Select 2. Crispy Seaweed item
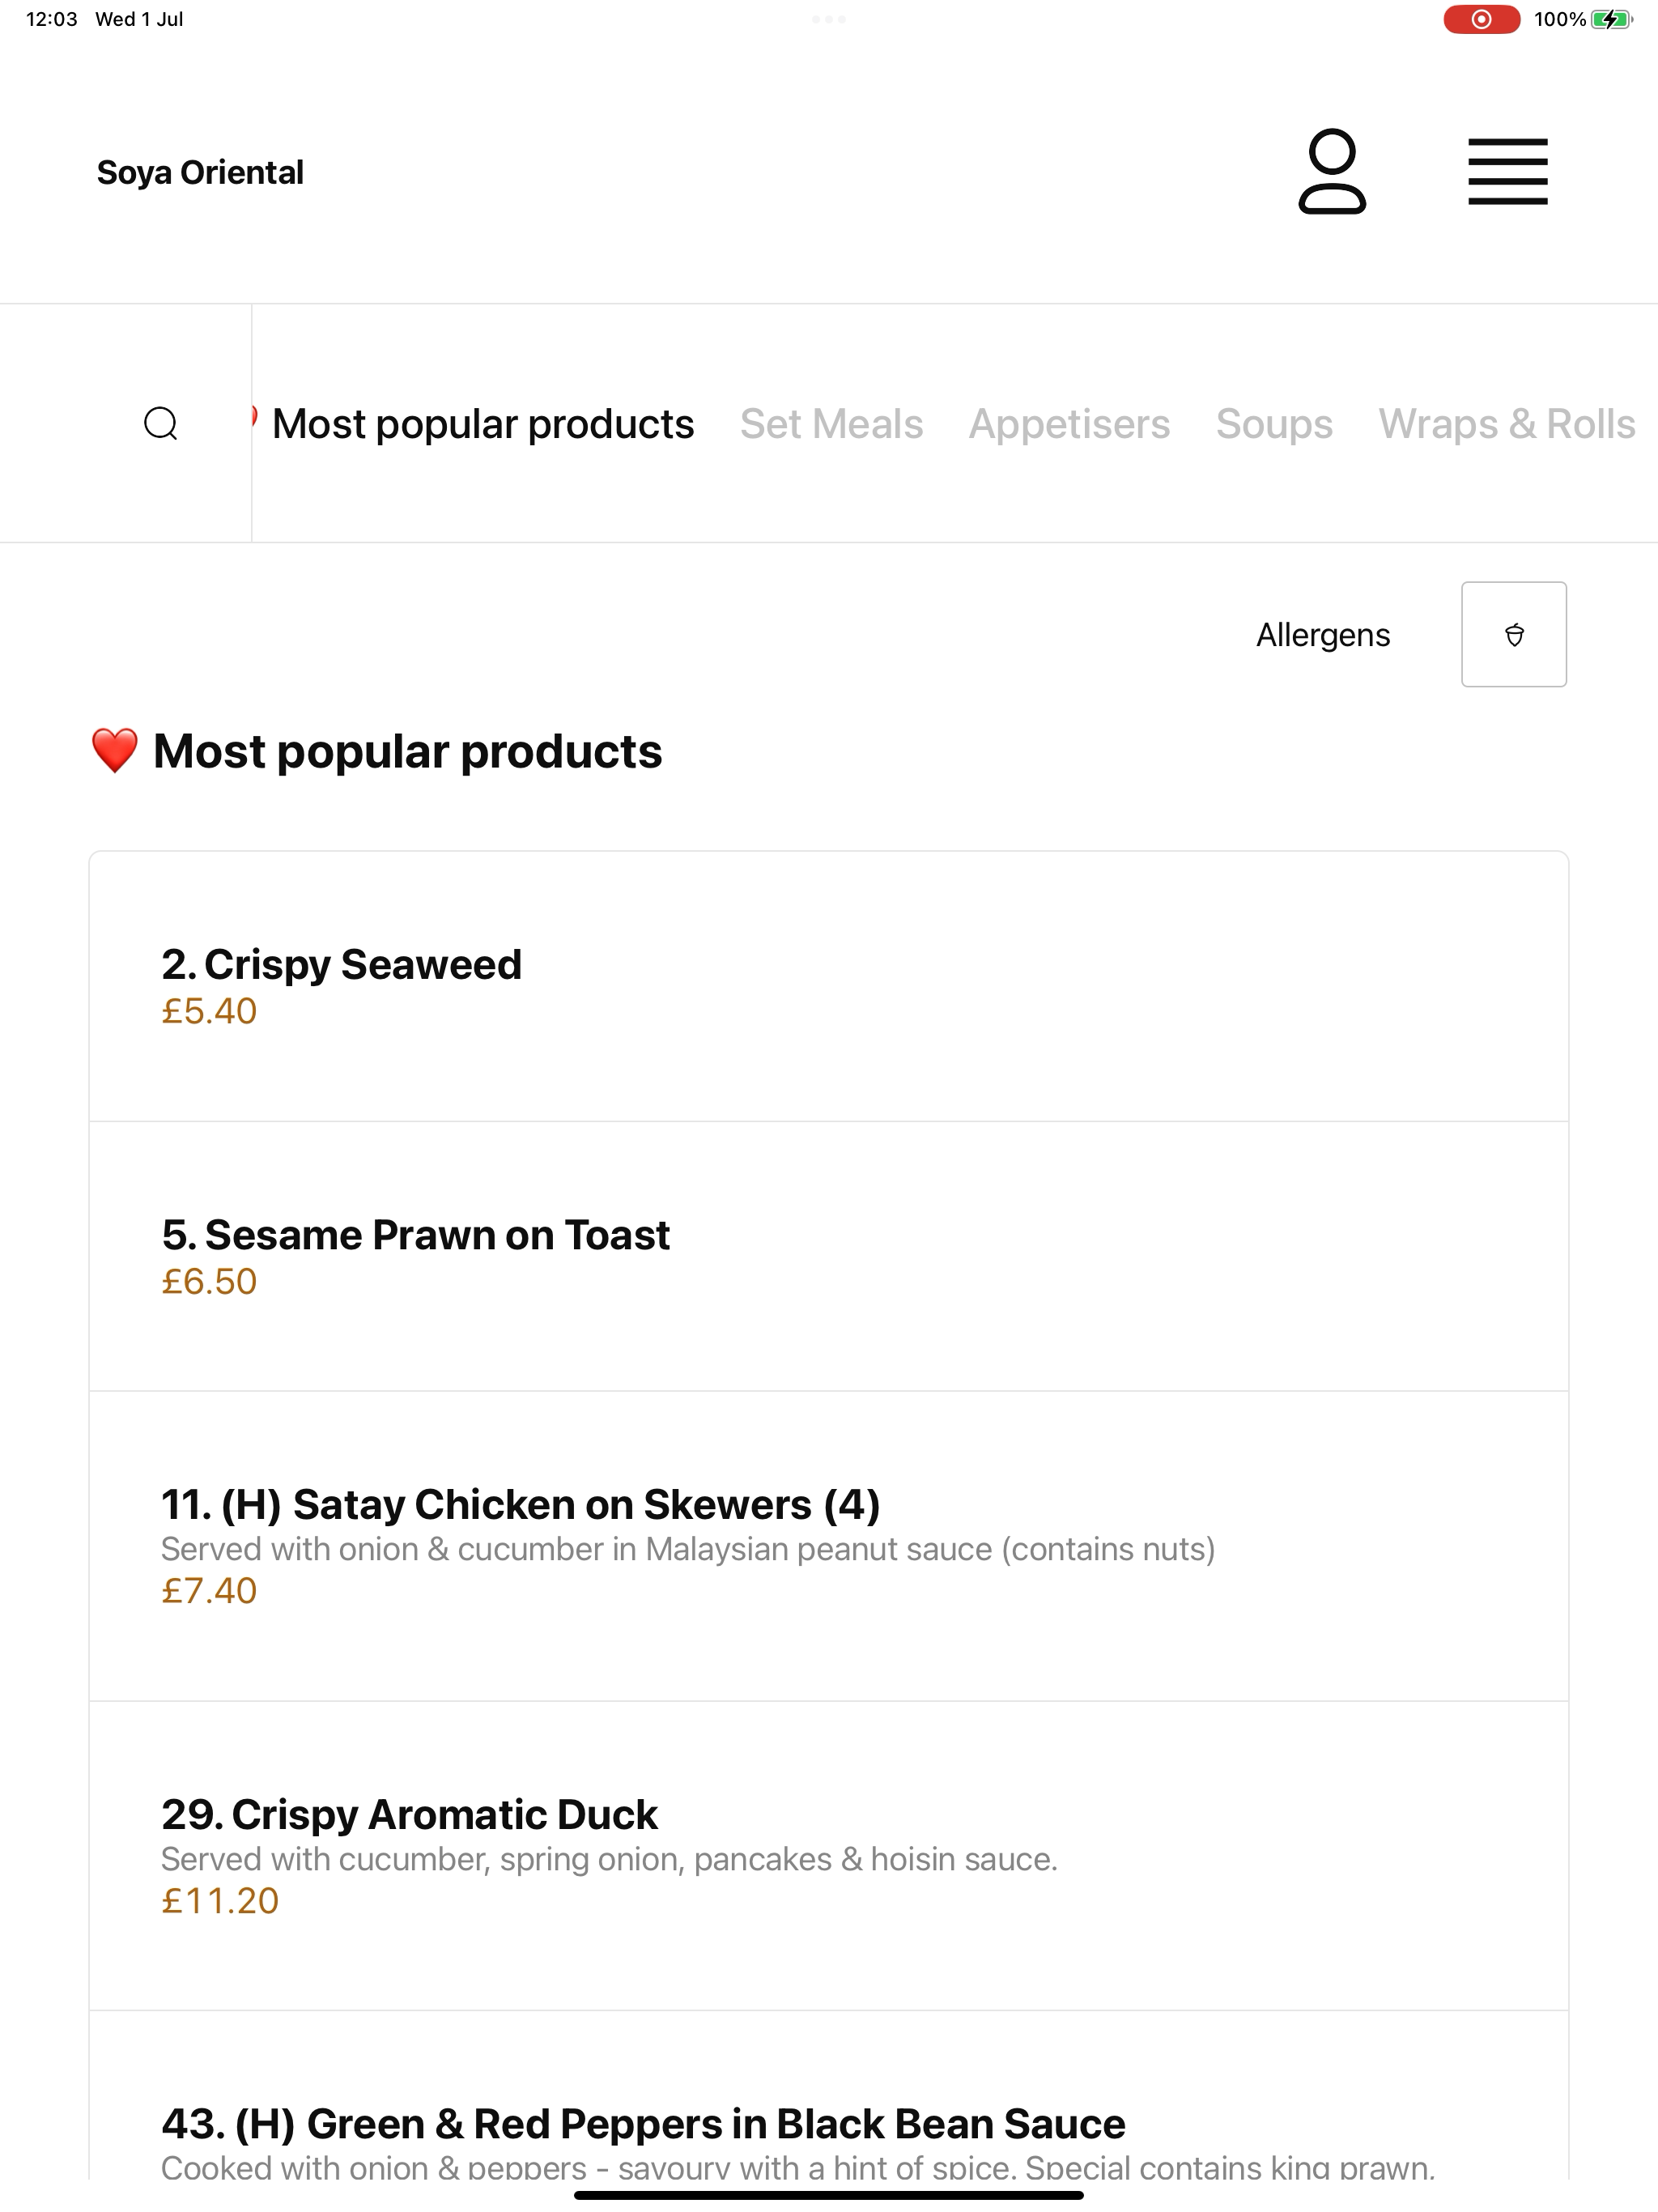The image size is (1658, 2212). tap(828, 986)
